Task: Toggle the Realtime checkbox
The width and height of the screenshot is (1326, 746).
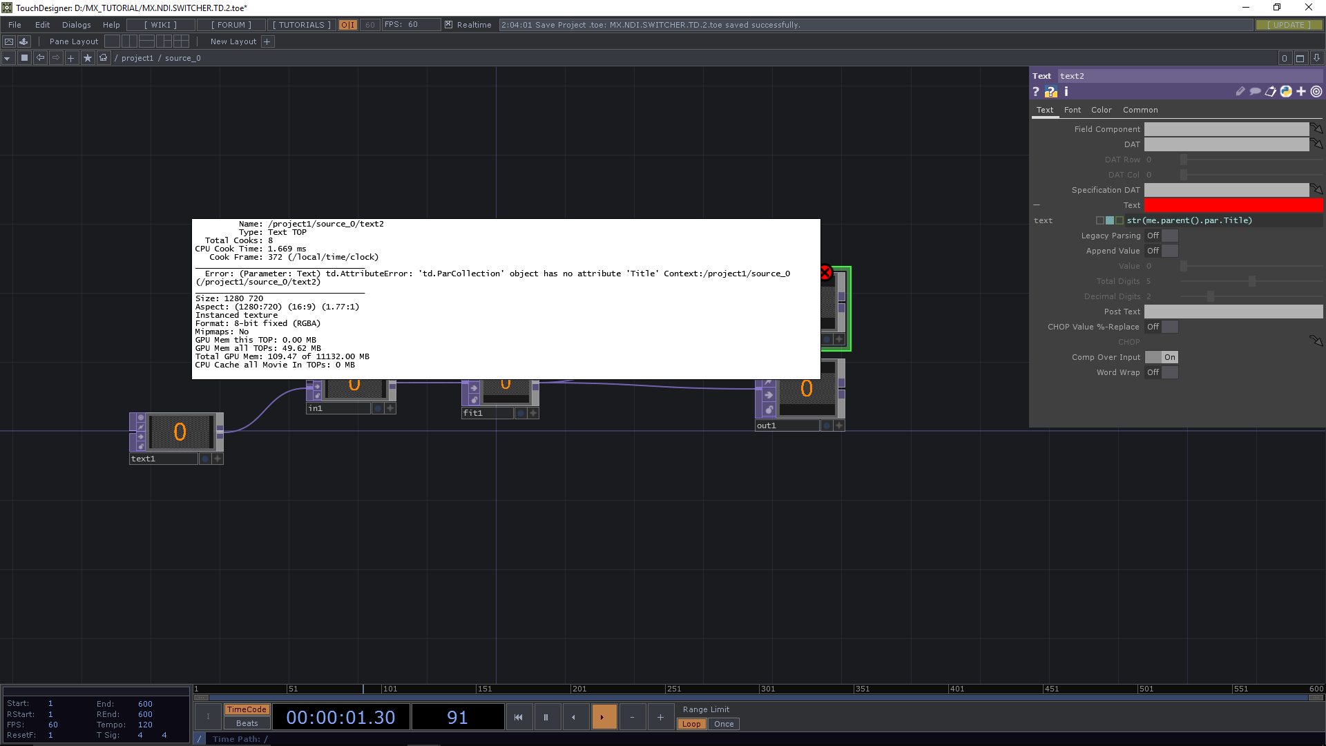Action: pyautogui.click(x=449, y=25)
